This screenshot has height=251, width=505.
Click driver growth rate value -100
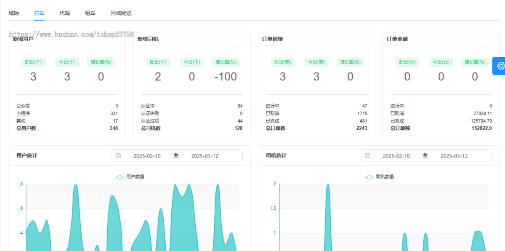click(226, 77)
